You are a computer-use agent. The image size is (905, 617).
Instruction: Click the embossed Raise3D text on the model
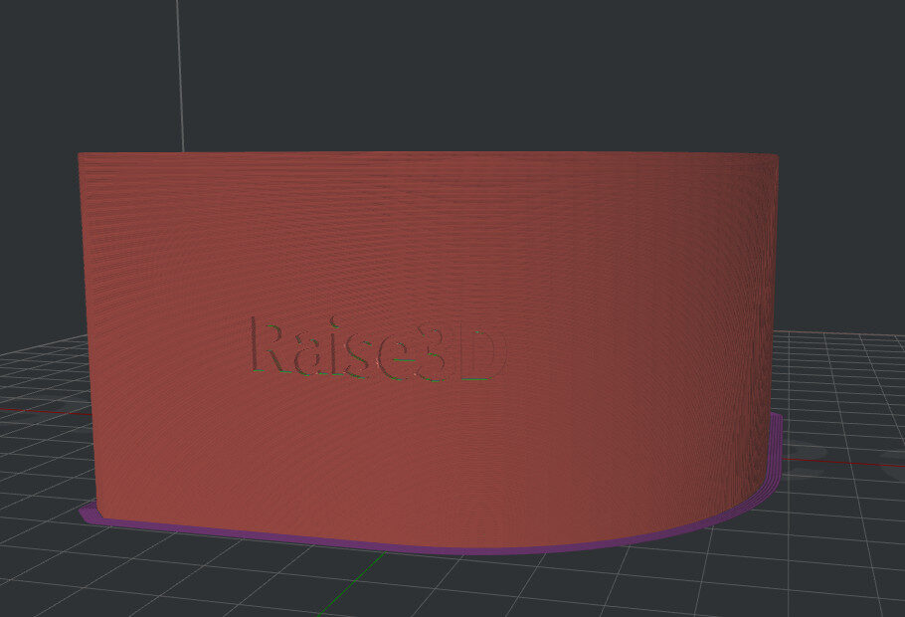tap(378, 349)
